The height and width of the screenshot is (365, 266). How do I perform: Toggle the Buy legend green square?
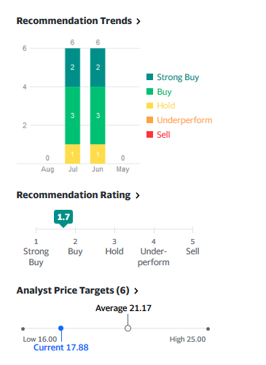(149, 92)
